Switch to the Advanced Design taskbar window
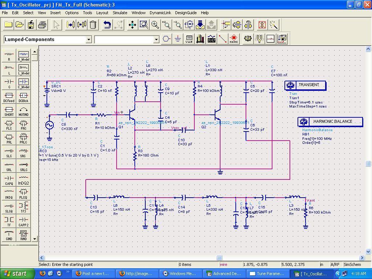The height and width of the screenshot is (279, 372). [x=224, y=274]
